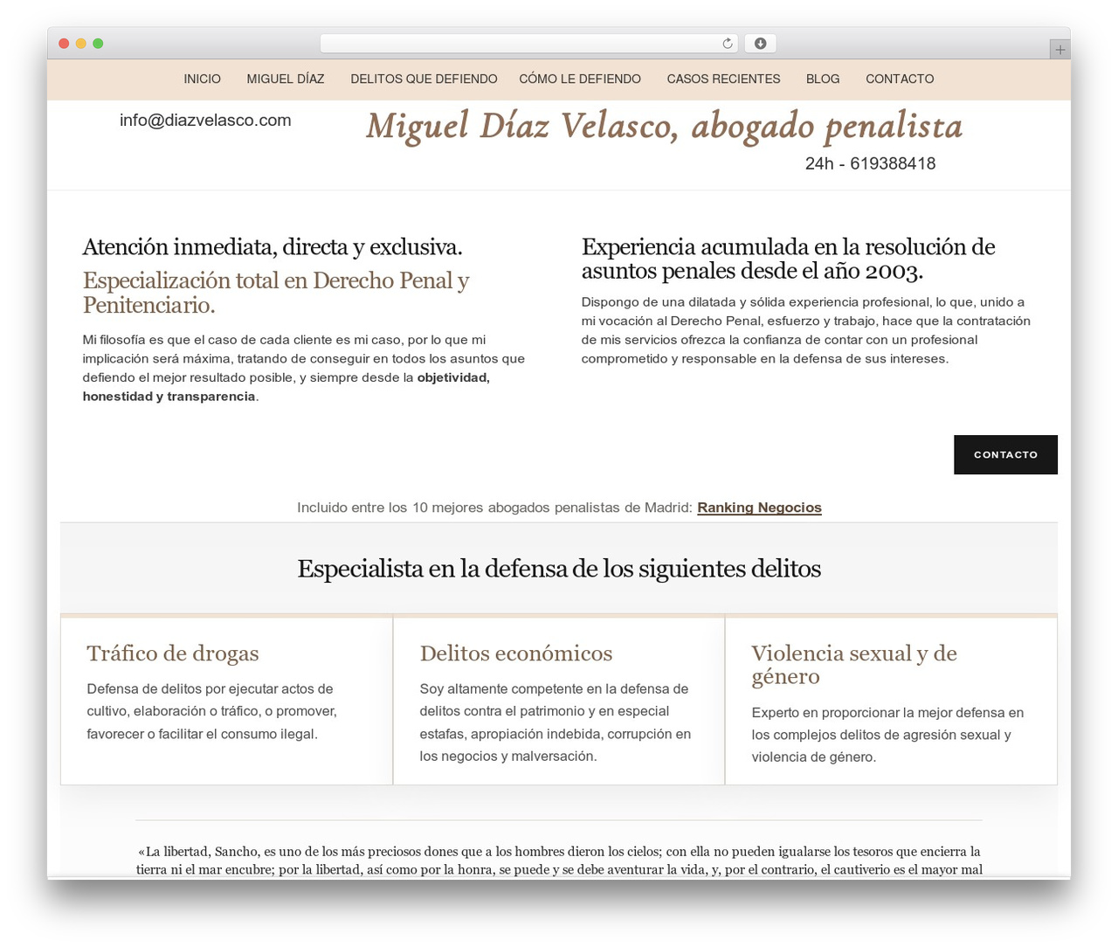Click the Defensa de delitos por ejecutar description
Image resolution: width=1118 pixels, height=947 pixels.
click(211, 711)
